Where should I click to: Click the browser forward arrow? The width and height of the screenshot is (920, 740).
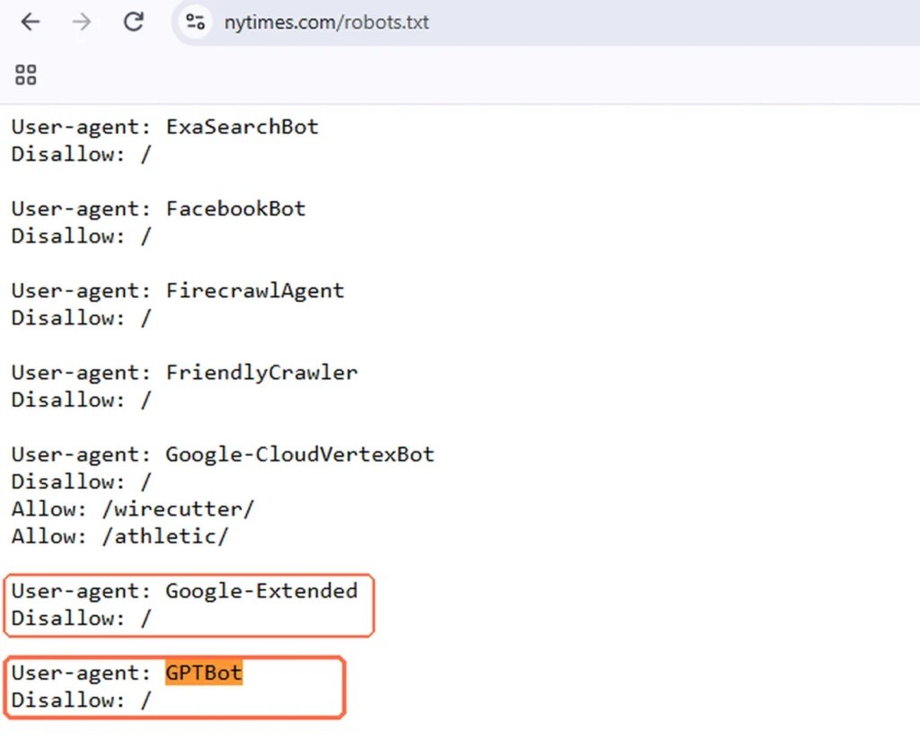coord(82,22)
